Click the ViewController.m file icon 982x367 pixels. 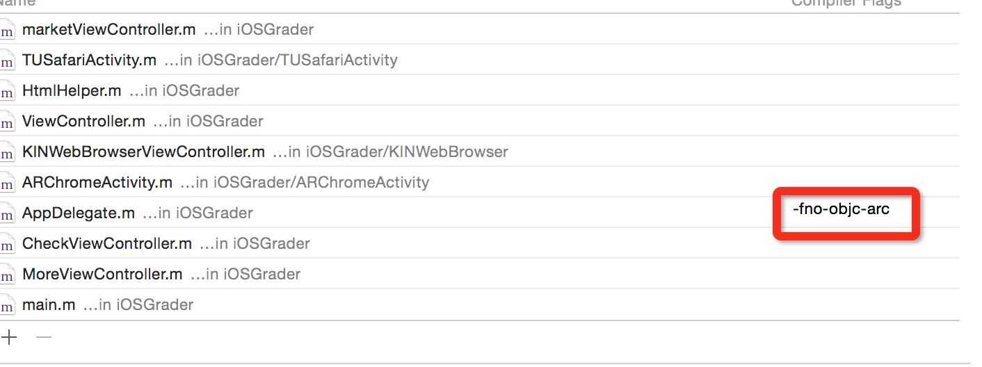click(x=6, y=122)
